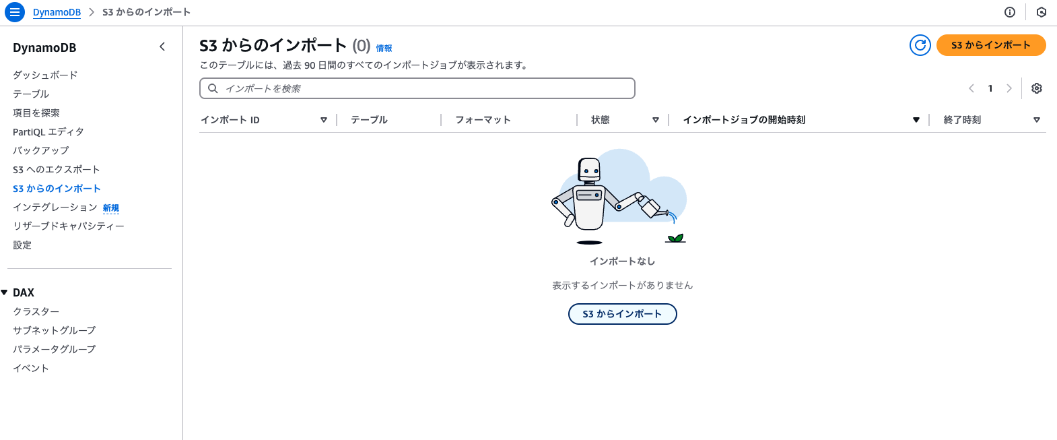
Task: Select PartiQL エディタ in sidebar
Action: click(x=48, y=131)
